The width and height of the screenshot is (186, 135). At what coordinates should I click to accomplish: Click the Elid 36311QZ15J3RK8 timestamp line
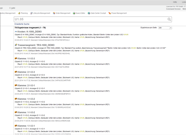tap(42, 67)
